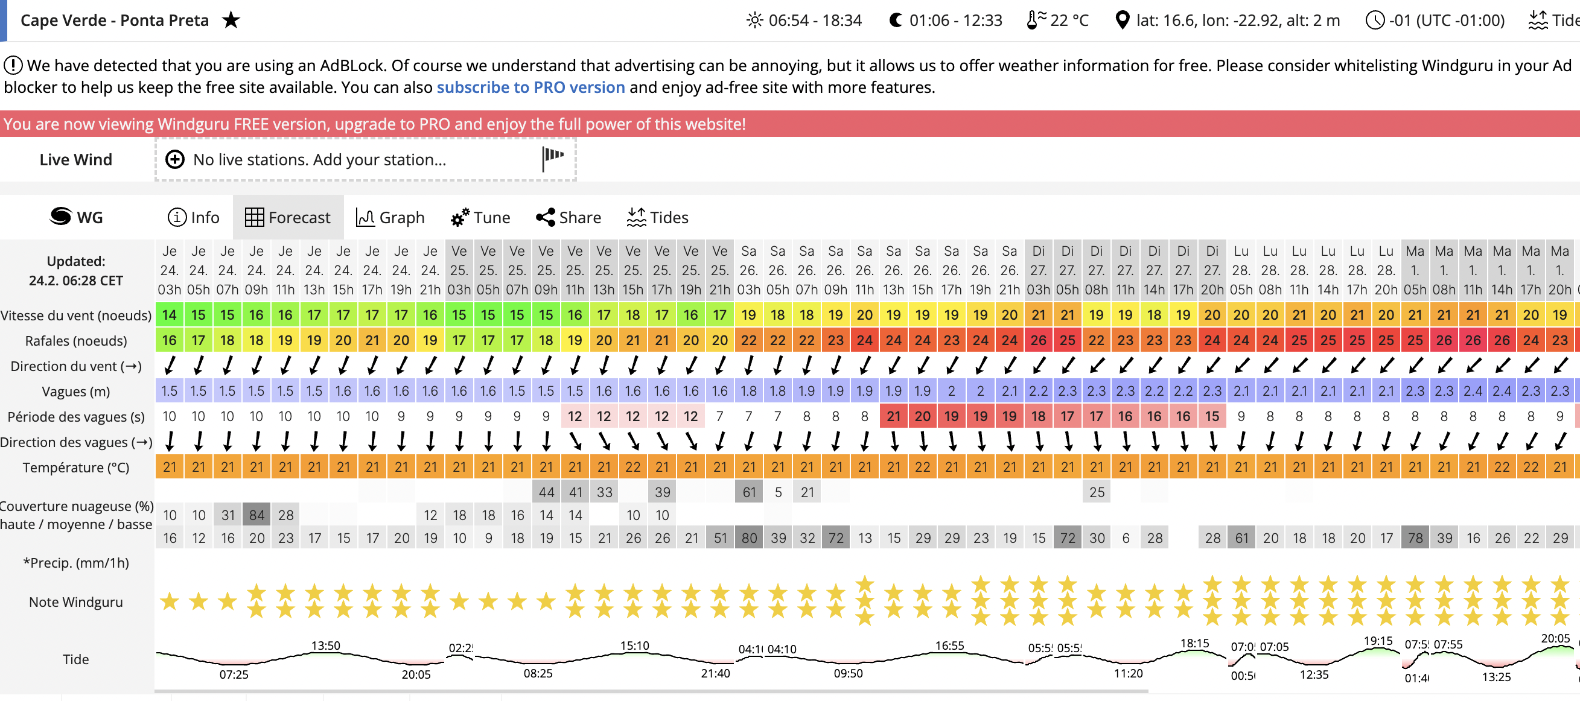This screenshot has width=1580, height=701.
Task: Switch to the Graph view
Action: (390, 217)
